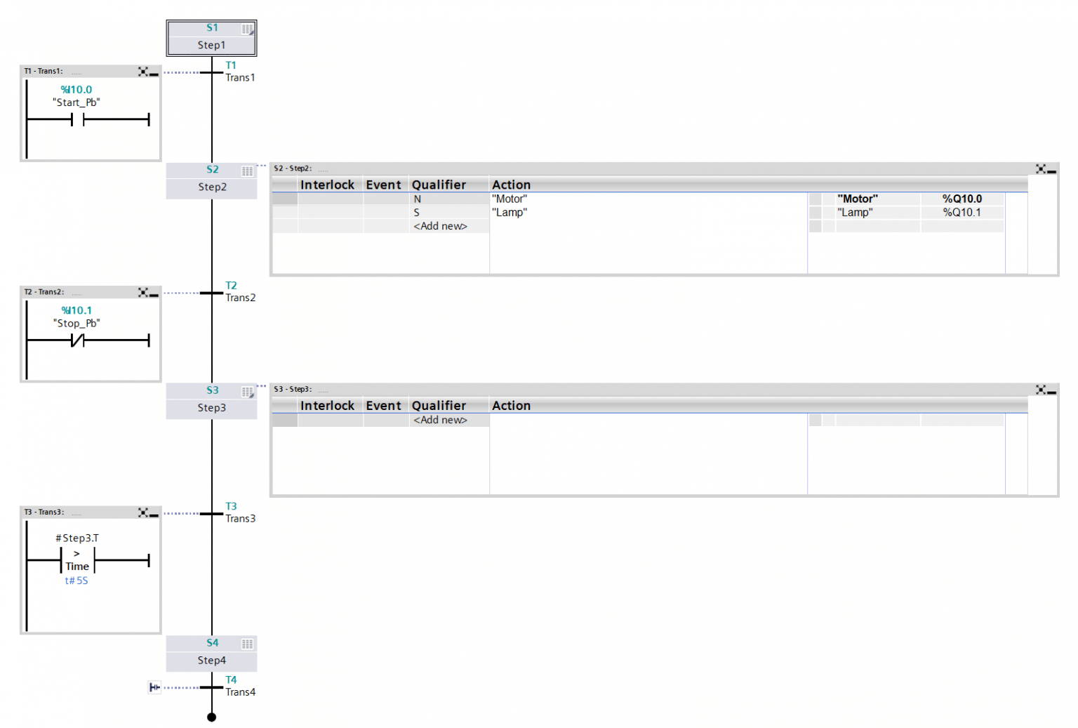The height and width of the screenshot is (728, 1078).
Task: Click the action table icon beside step S1
Action: (x=247, y=28)
